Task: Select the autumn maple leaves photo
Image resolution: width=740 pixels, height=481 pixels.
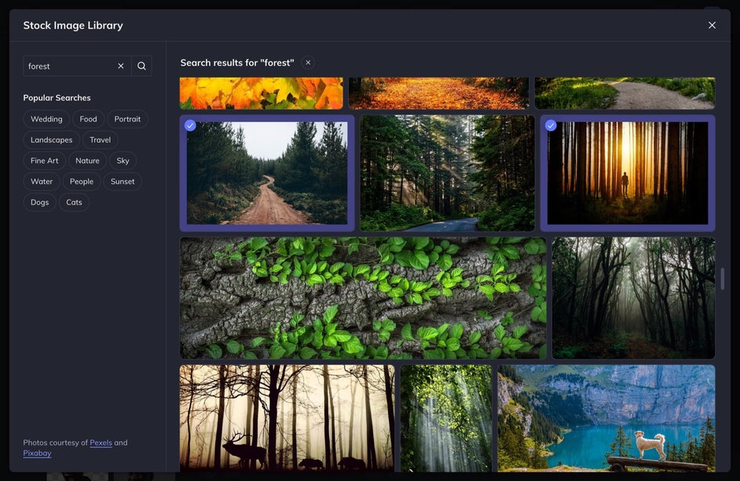Action: pos(262,93)
